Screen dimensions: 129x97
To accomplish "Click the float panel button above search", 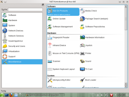I will [43, 5].
